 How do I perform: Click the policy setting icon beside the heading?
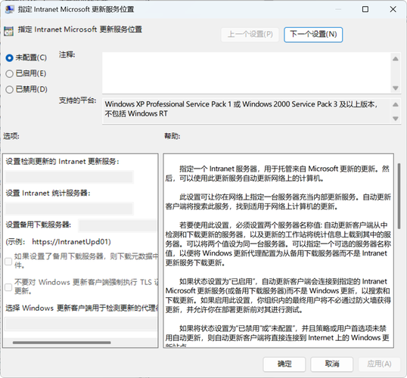coord(8,31)
